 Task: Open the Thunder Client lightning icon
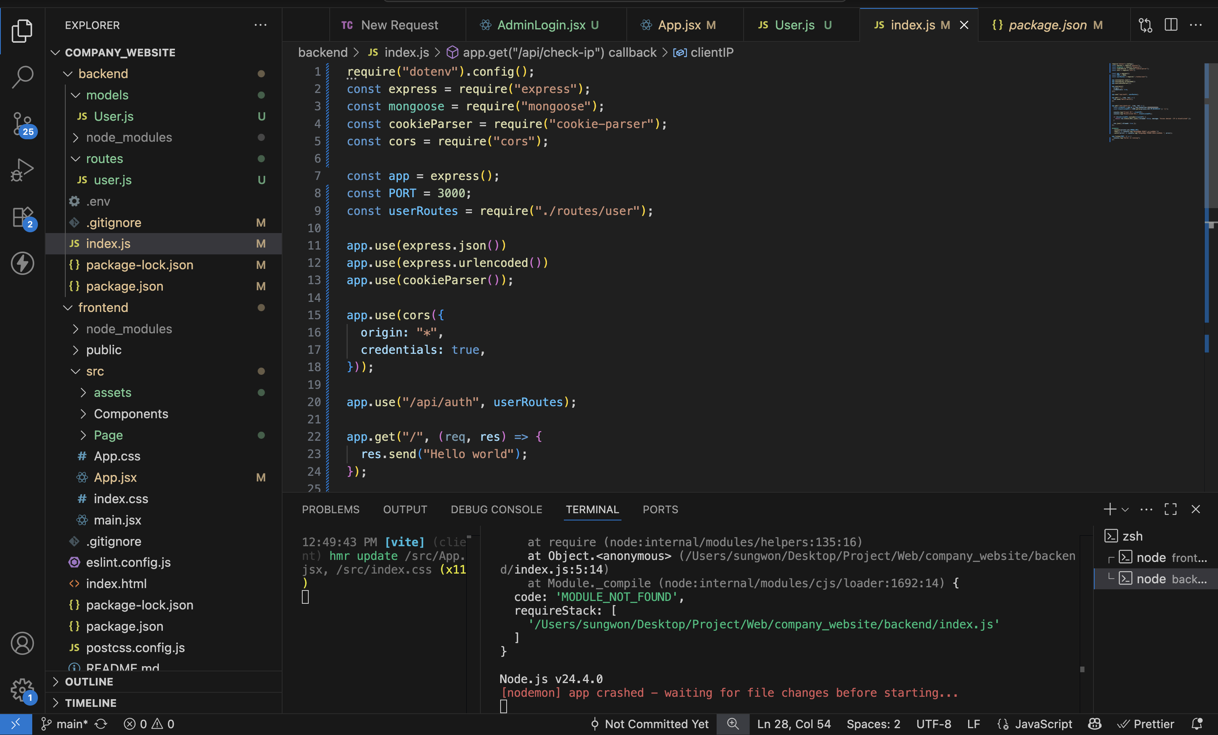click(x=22, y=263)
